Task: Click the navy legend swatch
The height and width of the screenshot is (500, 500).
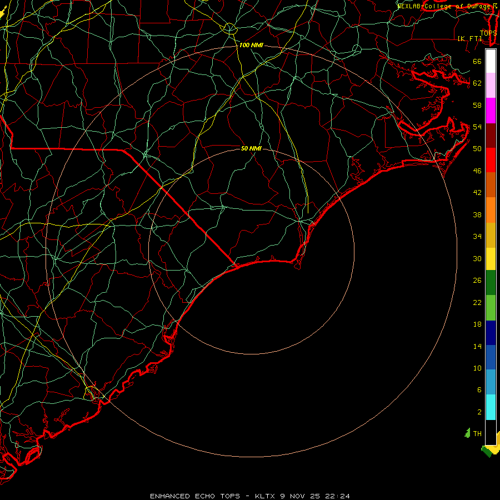Action: (491, 333)
